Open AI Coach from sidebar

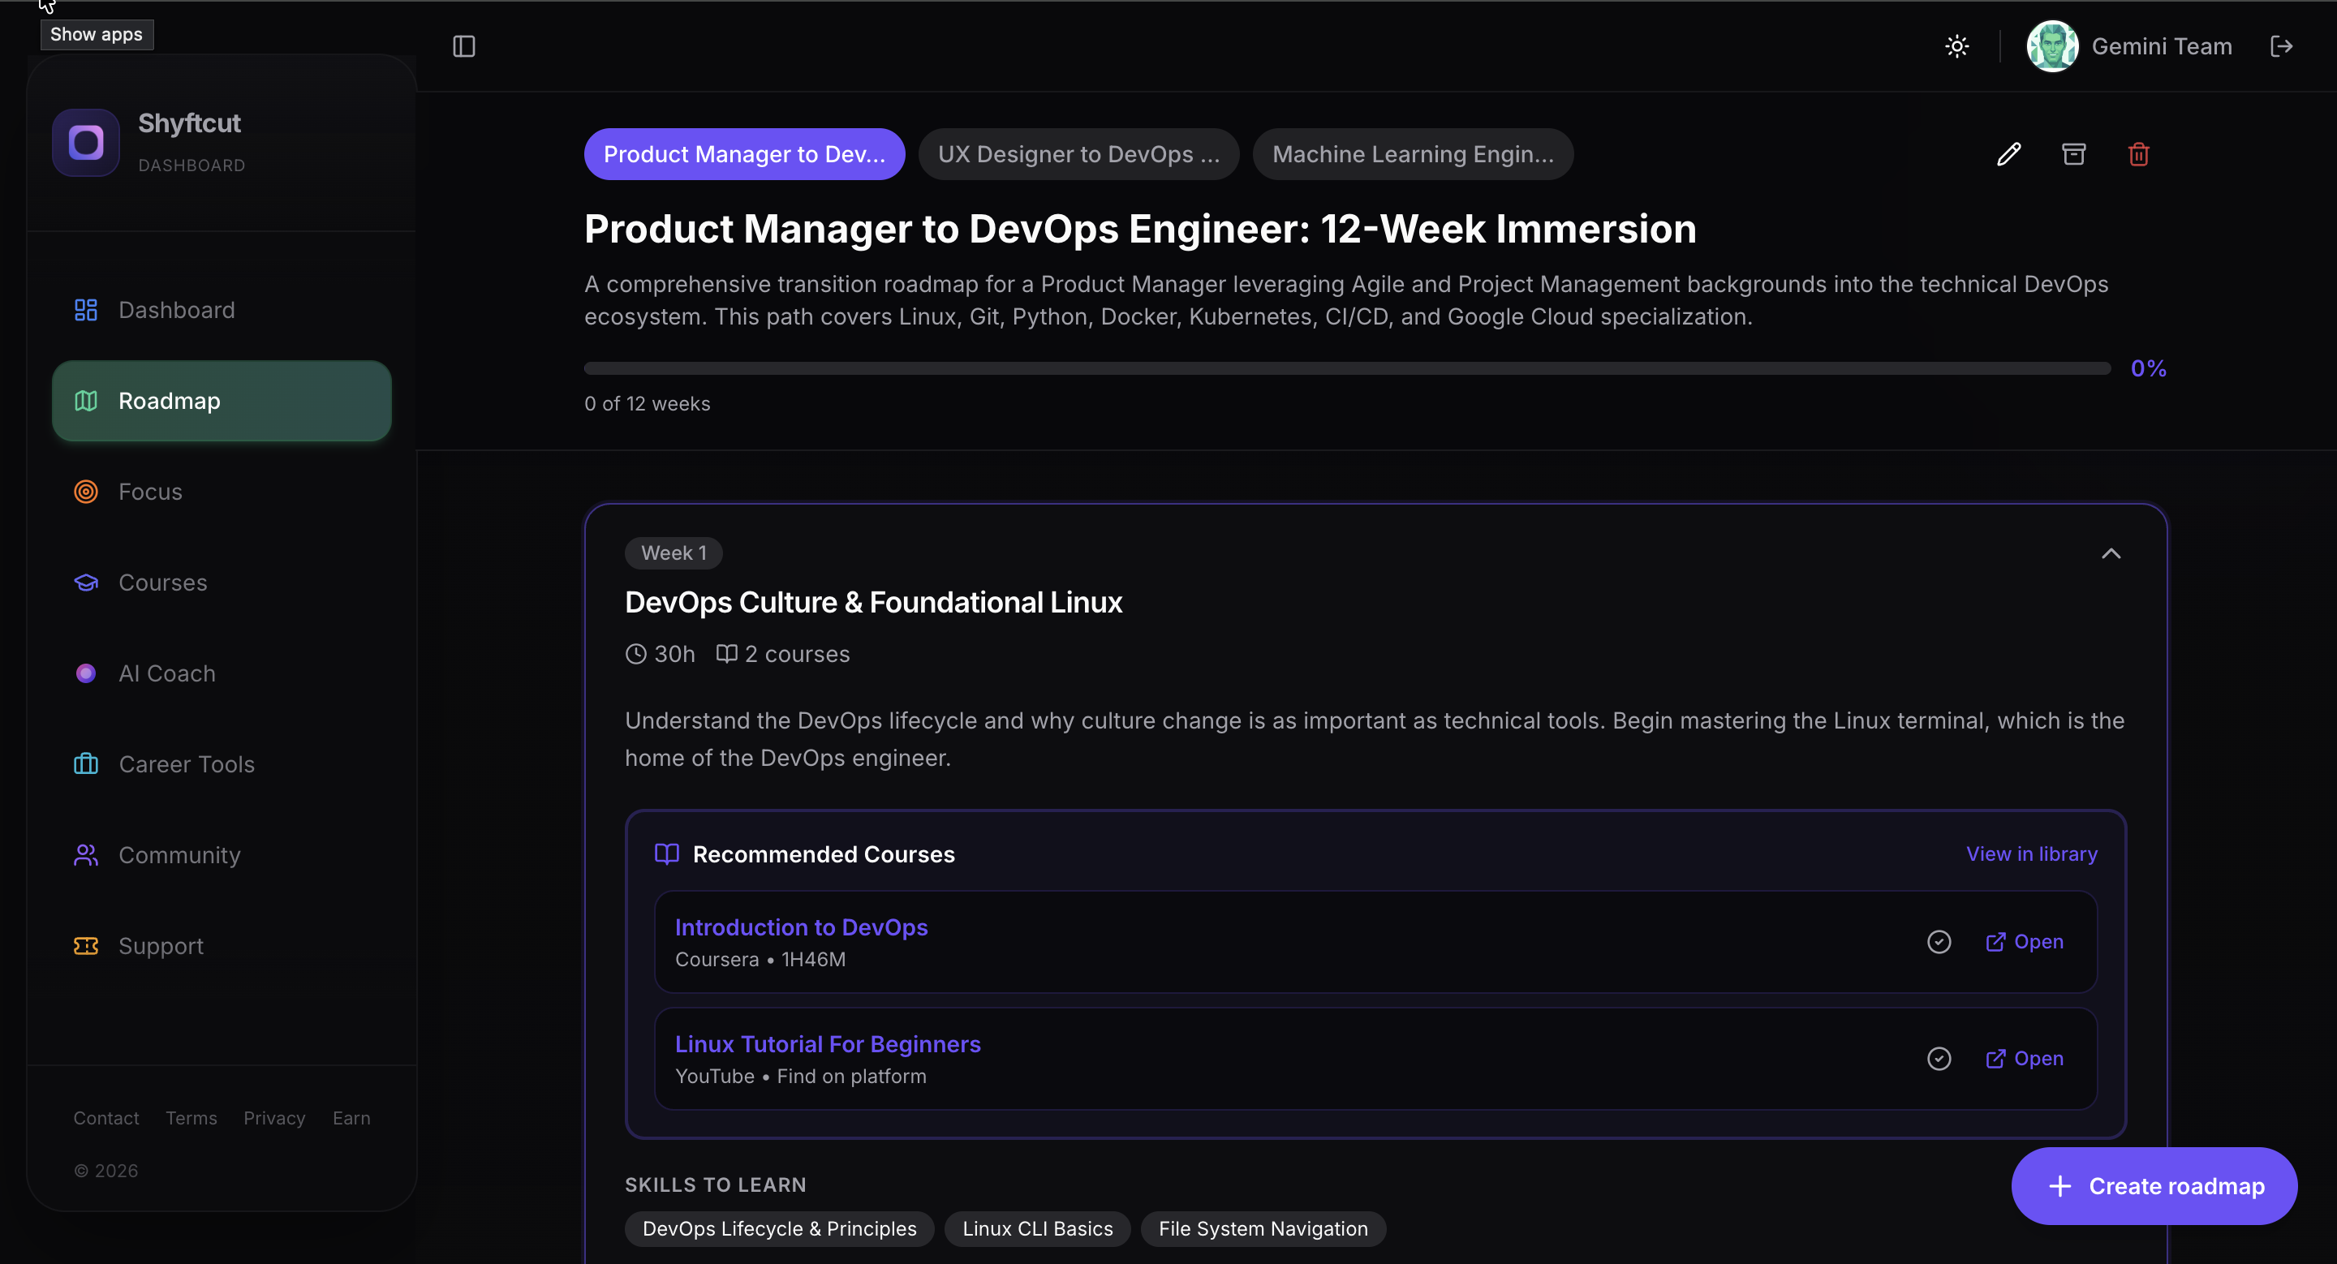[167, 673]
